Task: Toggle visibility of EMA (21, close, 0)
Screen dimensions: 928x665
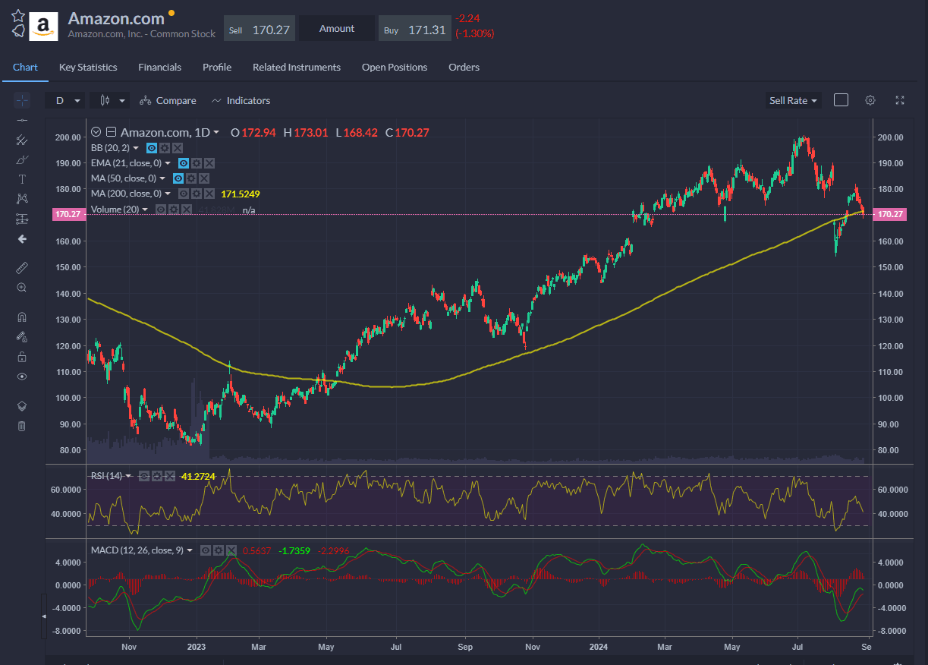Action: pyautogui.click(x=183, y=163)
